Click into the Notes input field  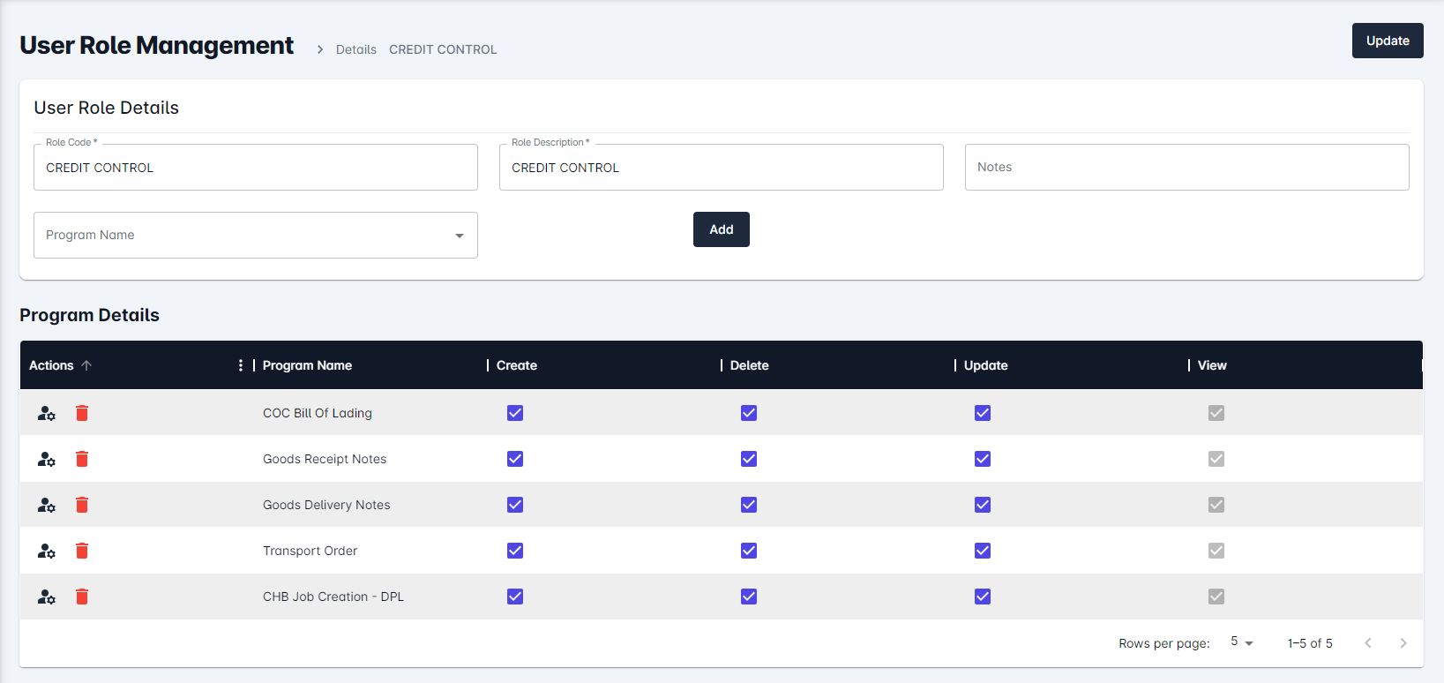(x=1186, y=168)
